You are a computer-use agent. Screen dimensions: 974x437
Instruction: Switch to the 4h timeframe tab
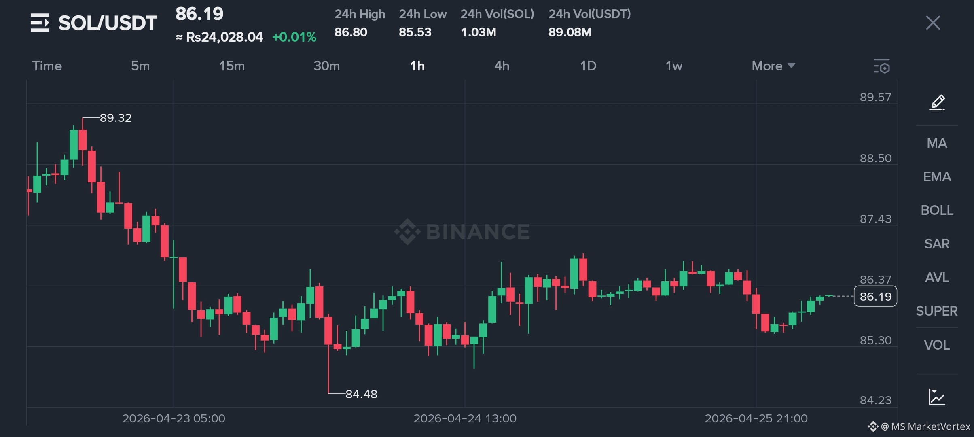tap(502, 66)
